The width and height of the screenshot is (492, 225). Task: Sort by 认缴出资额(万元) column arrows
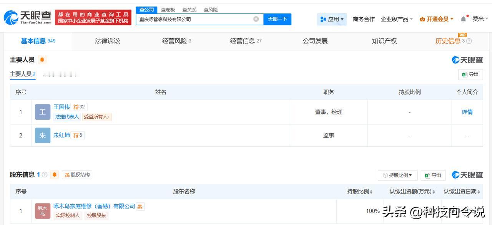tap(434, 192)
